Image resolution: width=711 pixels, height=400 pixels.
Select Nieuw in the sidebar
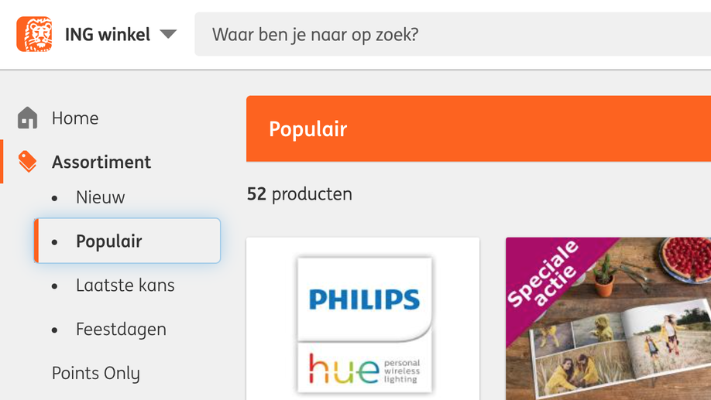pyautogui.click(x=101, y=197)
